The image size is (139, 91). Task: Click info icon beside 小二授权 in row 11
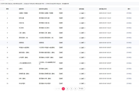tap(85, 63)
